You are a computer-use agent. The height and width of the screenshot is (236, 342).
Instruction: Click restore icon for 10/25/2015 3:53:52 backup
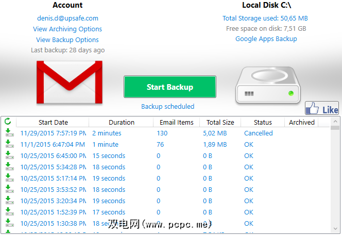[x=9, y=190]
